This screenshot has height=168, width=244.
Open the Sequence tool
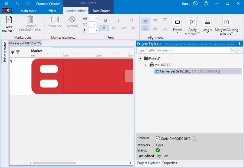click(55, 23)
